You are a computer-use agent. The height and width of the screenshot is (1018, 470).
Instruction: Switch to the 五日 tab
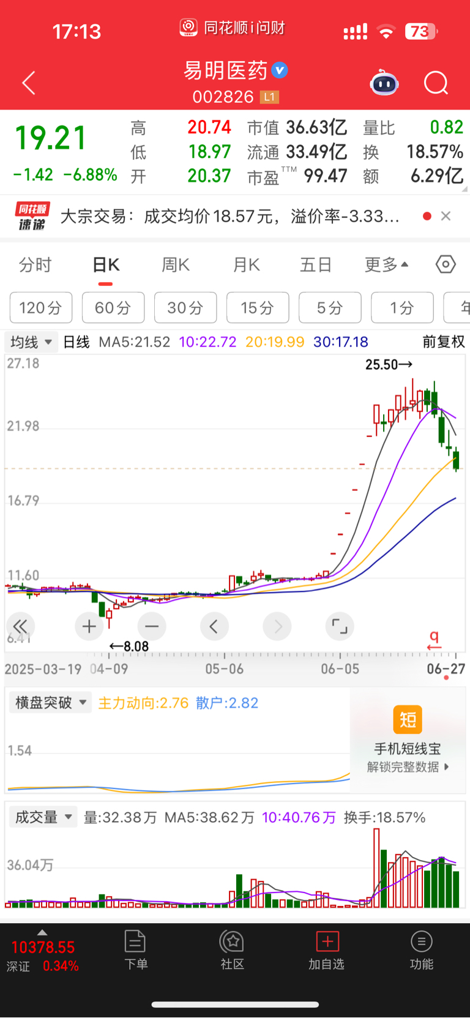[x=316, y=265]
